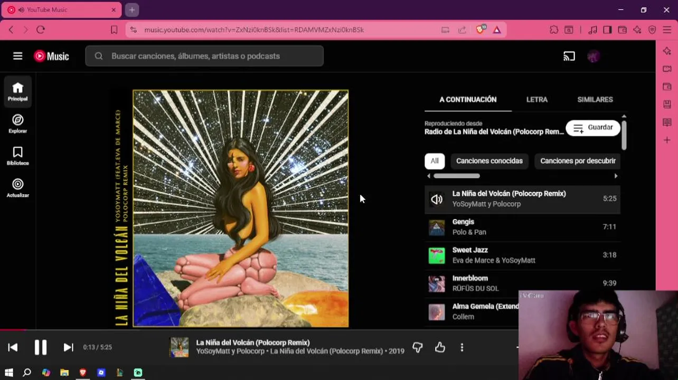Open the browser main menu
The width and height of the screenshot is (678, 380).
point(667,30)
